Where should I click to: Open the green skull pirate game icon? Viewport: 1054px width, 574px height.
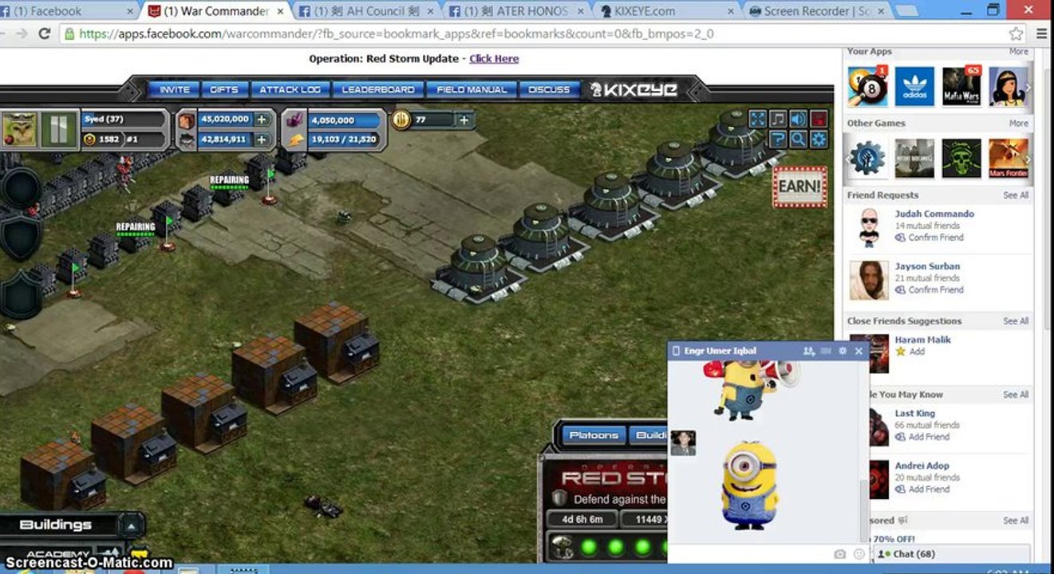pyautogui.click(x=961, y=158)
